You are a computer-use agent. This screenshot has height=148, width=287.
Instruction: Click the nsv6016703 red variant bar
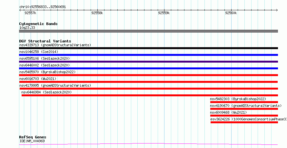[148, 82]
